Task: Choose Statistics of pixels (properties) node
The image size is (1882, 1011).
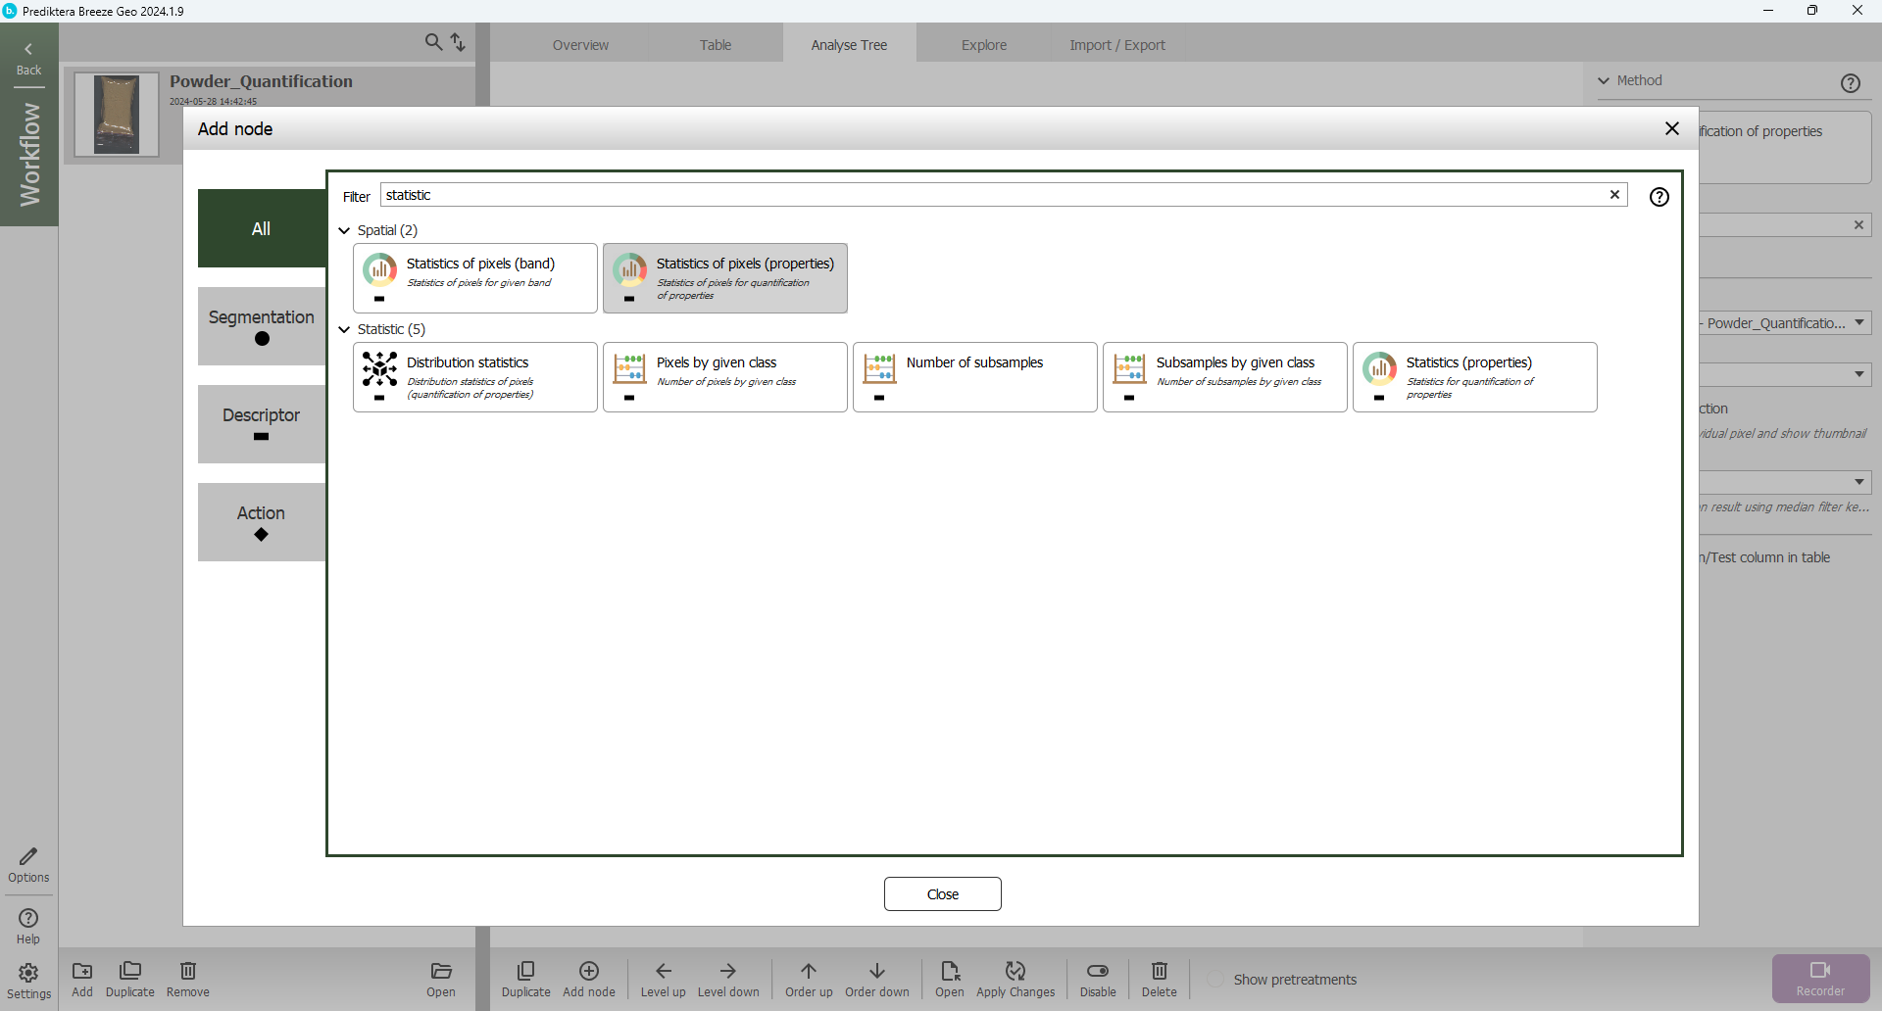Action: [724, 277]
